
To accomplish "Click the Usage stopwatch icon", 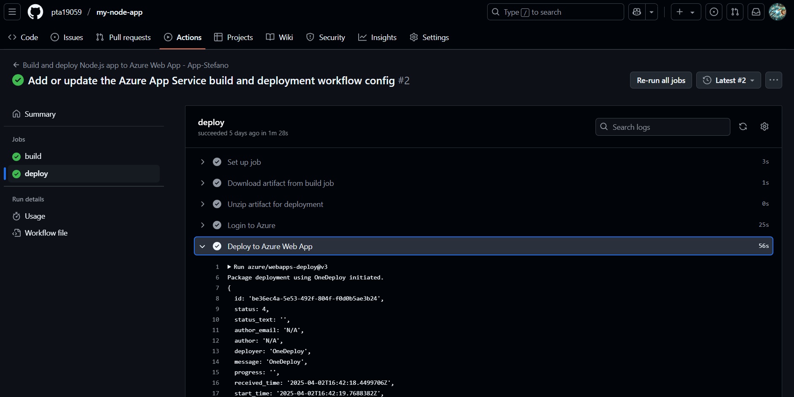I will click(16, 216).
